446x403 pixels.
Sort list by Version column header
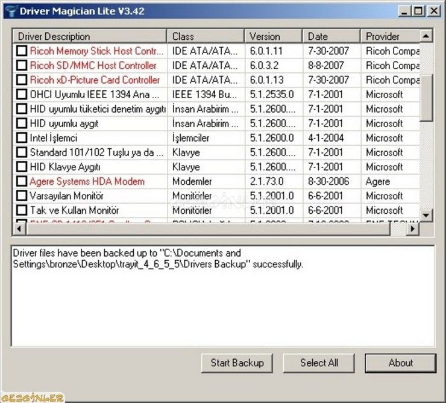coord(274,36)
